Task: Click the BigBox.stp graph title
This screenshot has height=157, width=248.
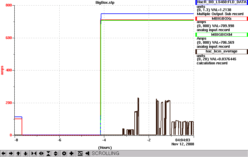Action: coord(105,3)
